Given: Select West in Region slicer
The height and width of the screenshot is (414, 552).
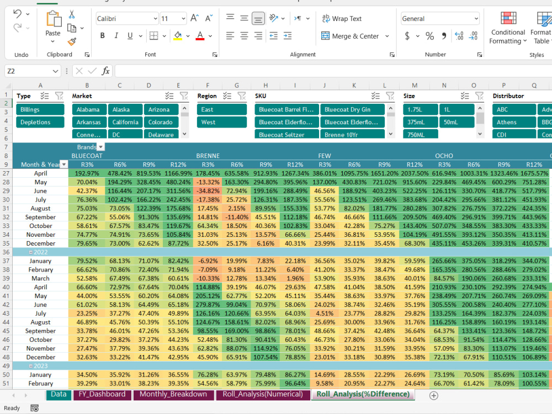Looking at the screenshot, I should (222, 122).
